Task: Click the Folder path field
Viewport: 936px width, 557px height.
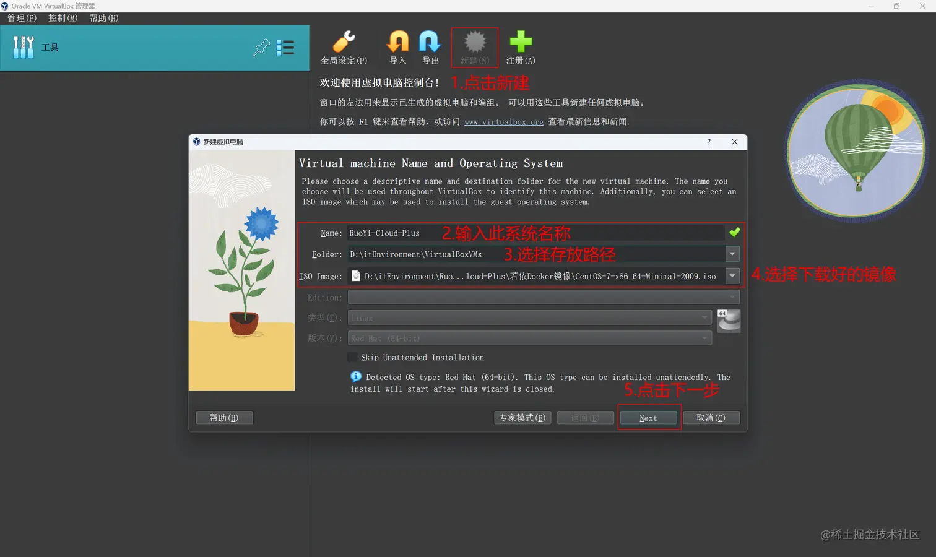Action: click(x=536, y=254)
